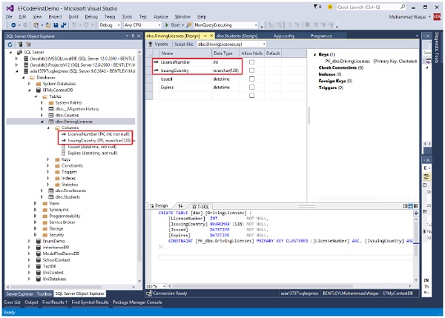Open the Any CPU platform dropdown
The image size is (445, 318).
coord(139,24)
